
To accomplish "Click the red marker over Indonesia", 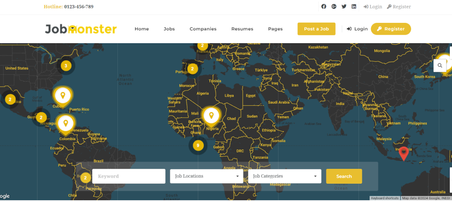I will tap(404, 153).
